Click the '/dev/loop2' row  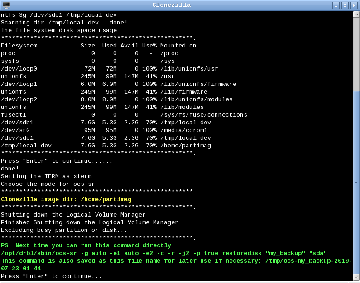click(117, 99)
